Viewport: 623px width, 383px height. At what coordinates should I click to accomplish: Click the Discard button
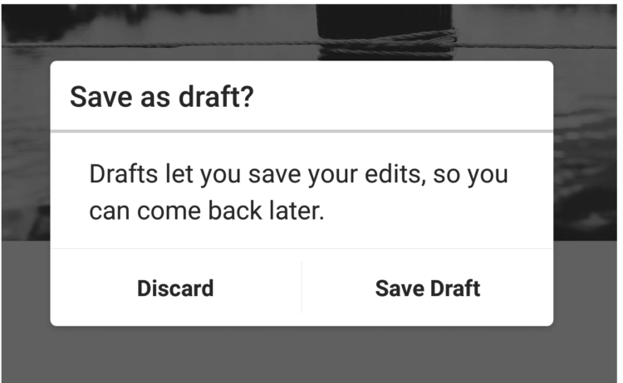point(175,288)
